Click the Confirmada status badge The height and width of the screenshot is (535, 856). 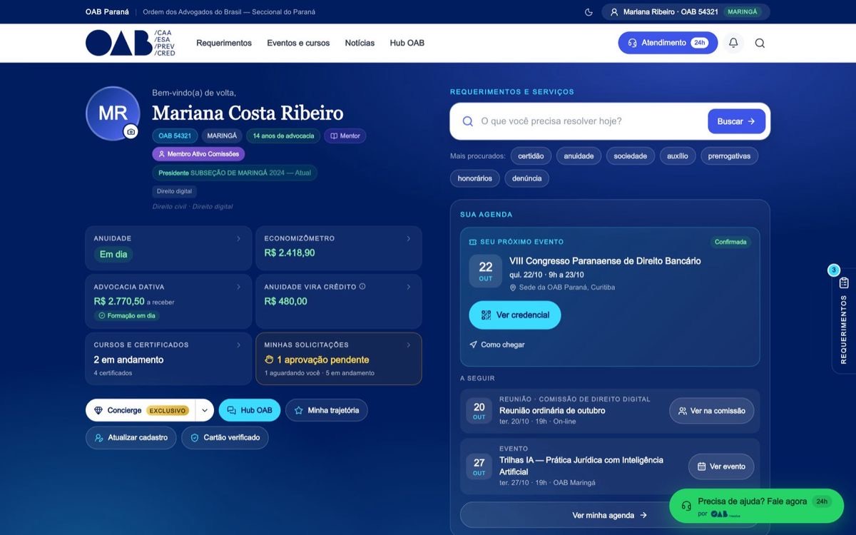point(730,242)
